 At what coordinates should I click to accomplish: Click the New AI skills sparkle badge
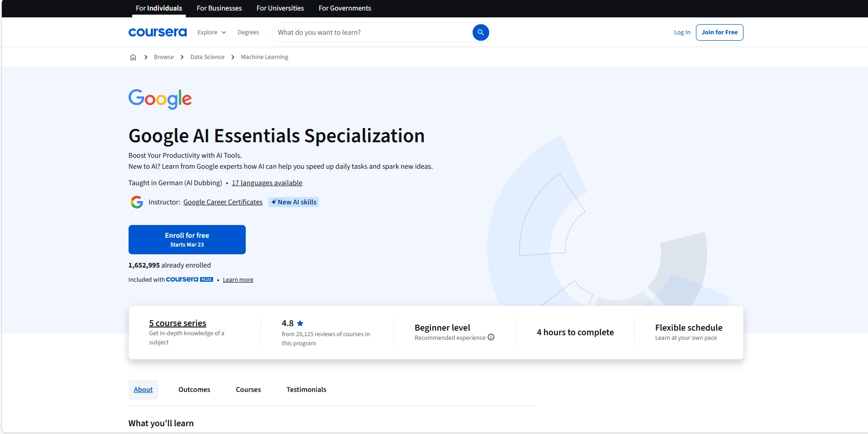point(293,202)
